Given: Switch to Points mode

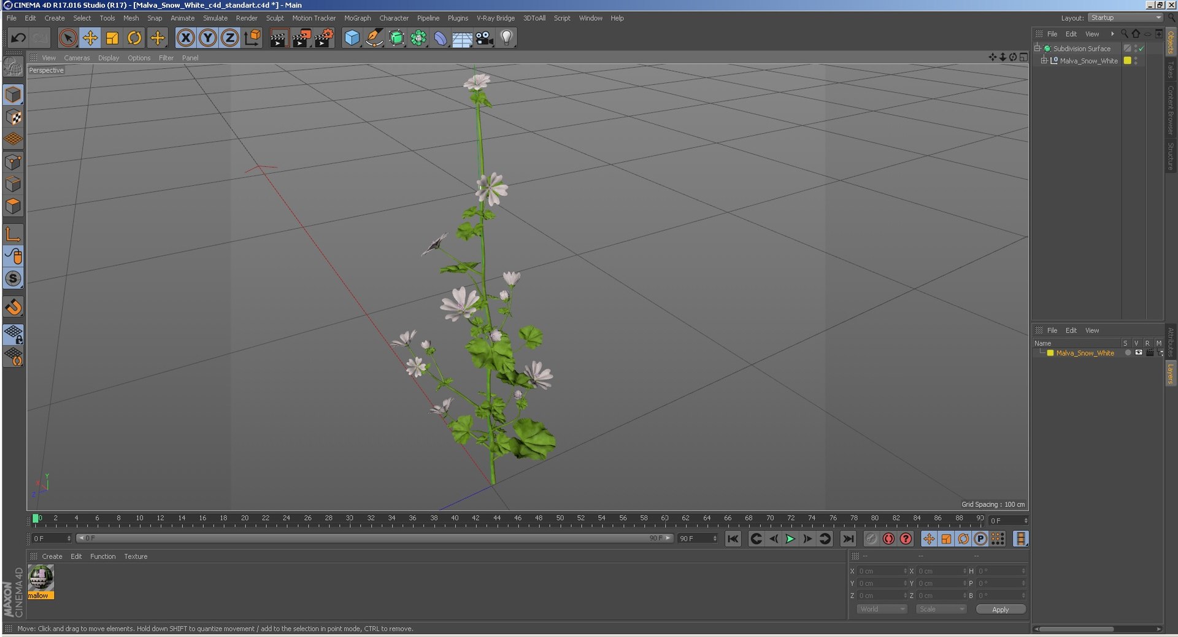Looking at the screenshot, I should click(13, 162).
